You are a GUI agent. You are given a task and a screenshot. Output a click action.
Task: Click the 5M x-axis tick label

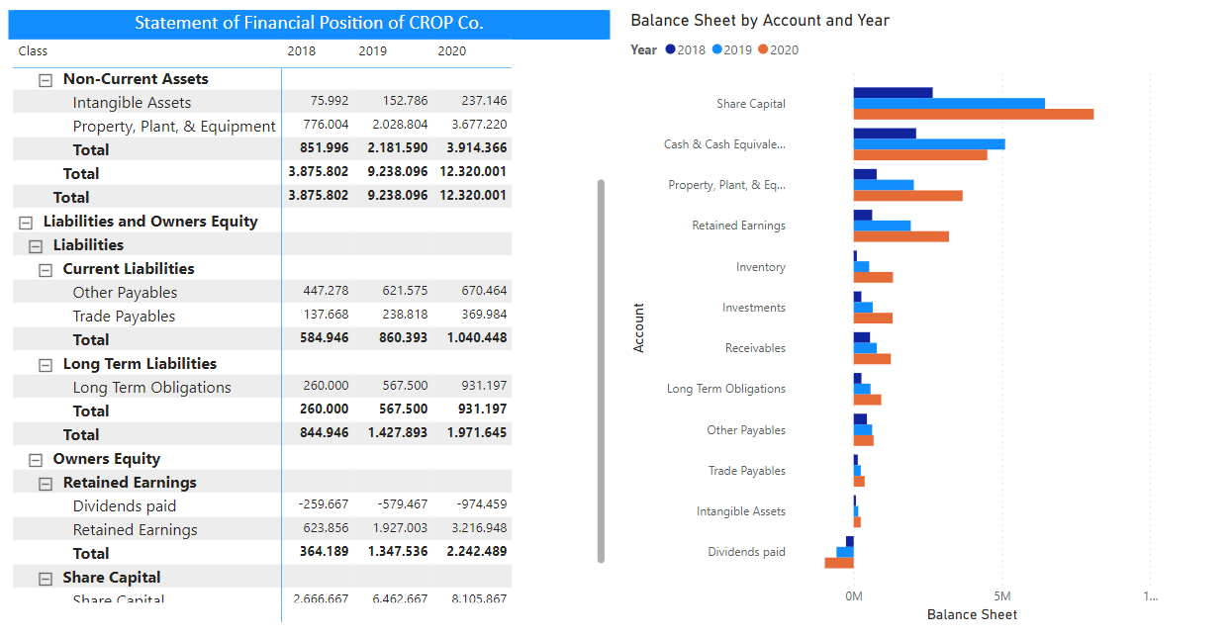click(x=1002, y=596)
